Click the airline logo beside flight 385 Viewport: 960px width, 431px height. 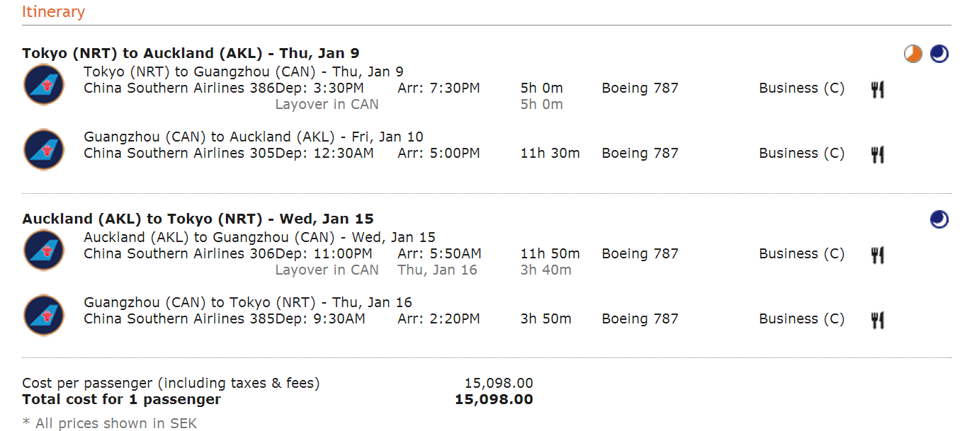coord(43,315)
